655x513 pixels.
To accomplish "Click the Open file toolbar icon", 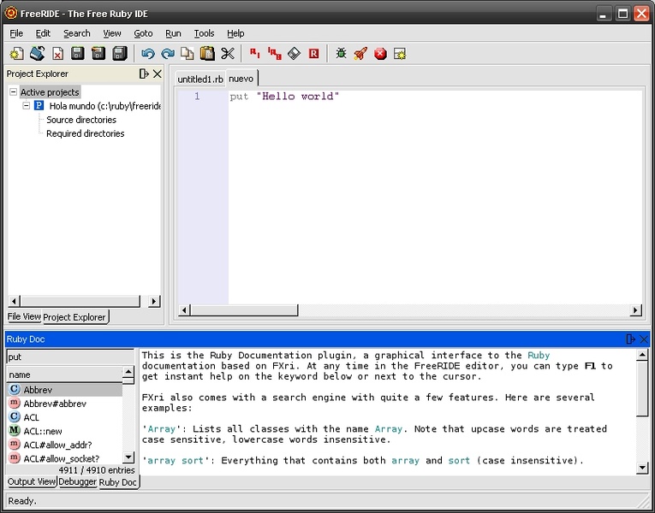I will click(37, 53).
